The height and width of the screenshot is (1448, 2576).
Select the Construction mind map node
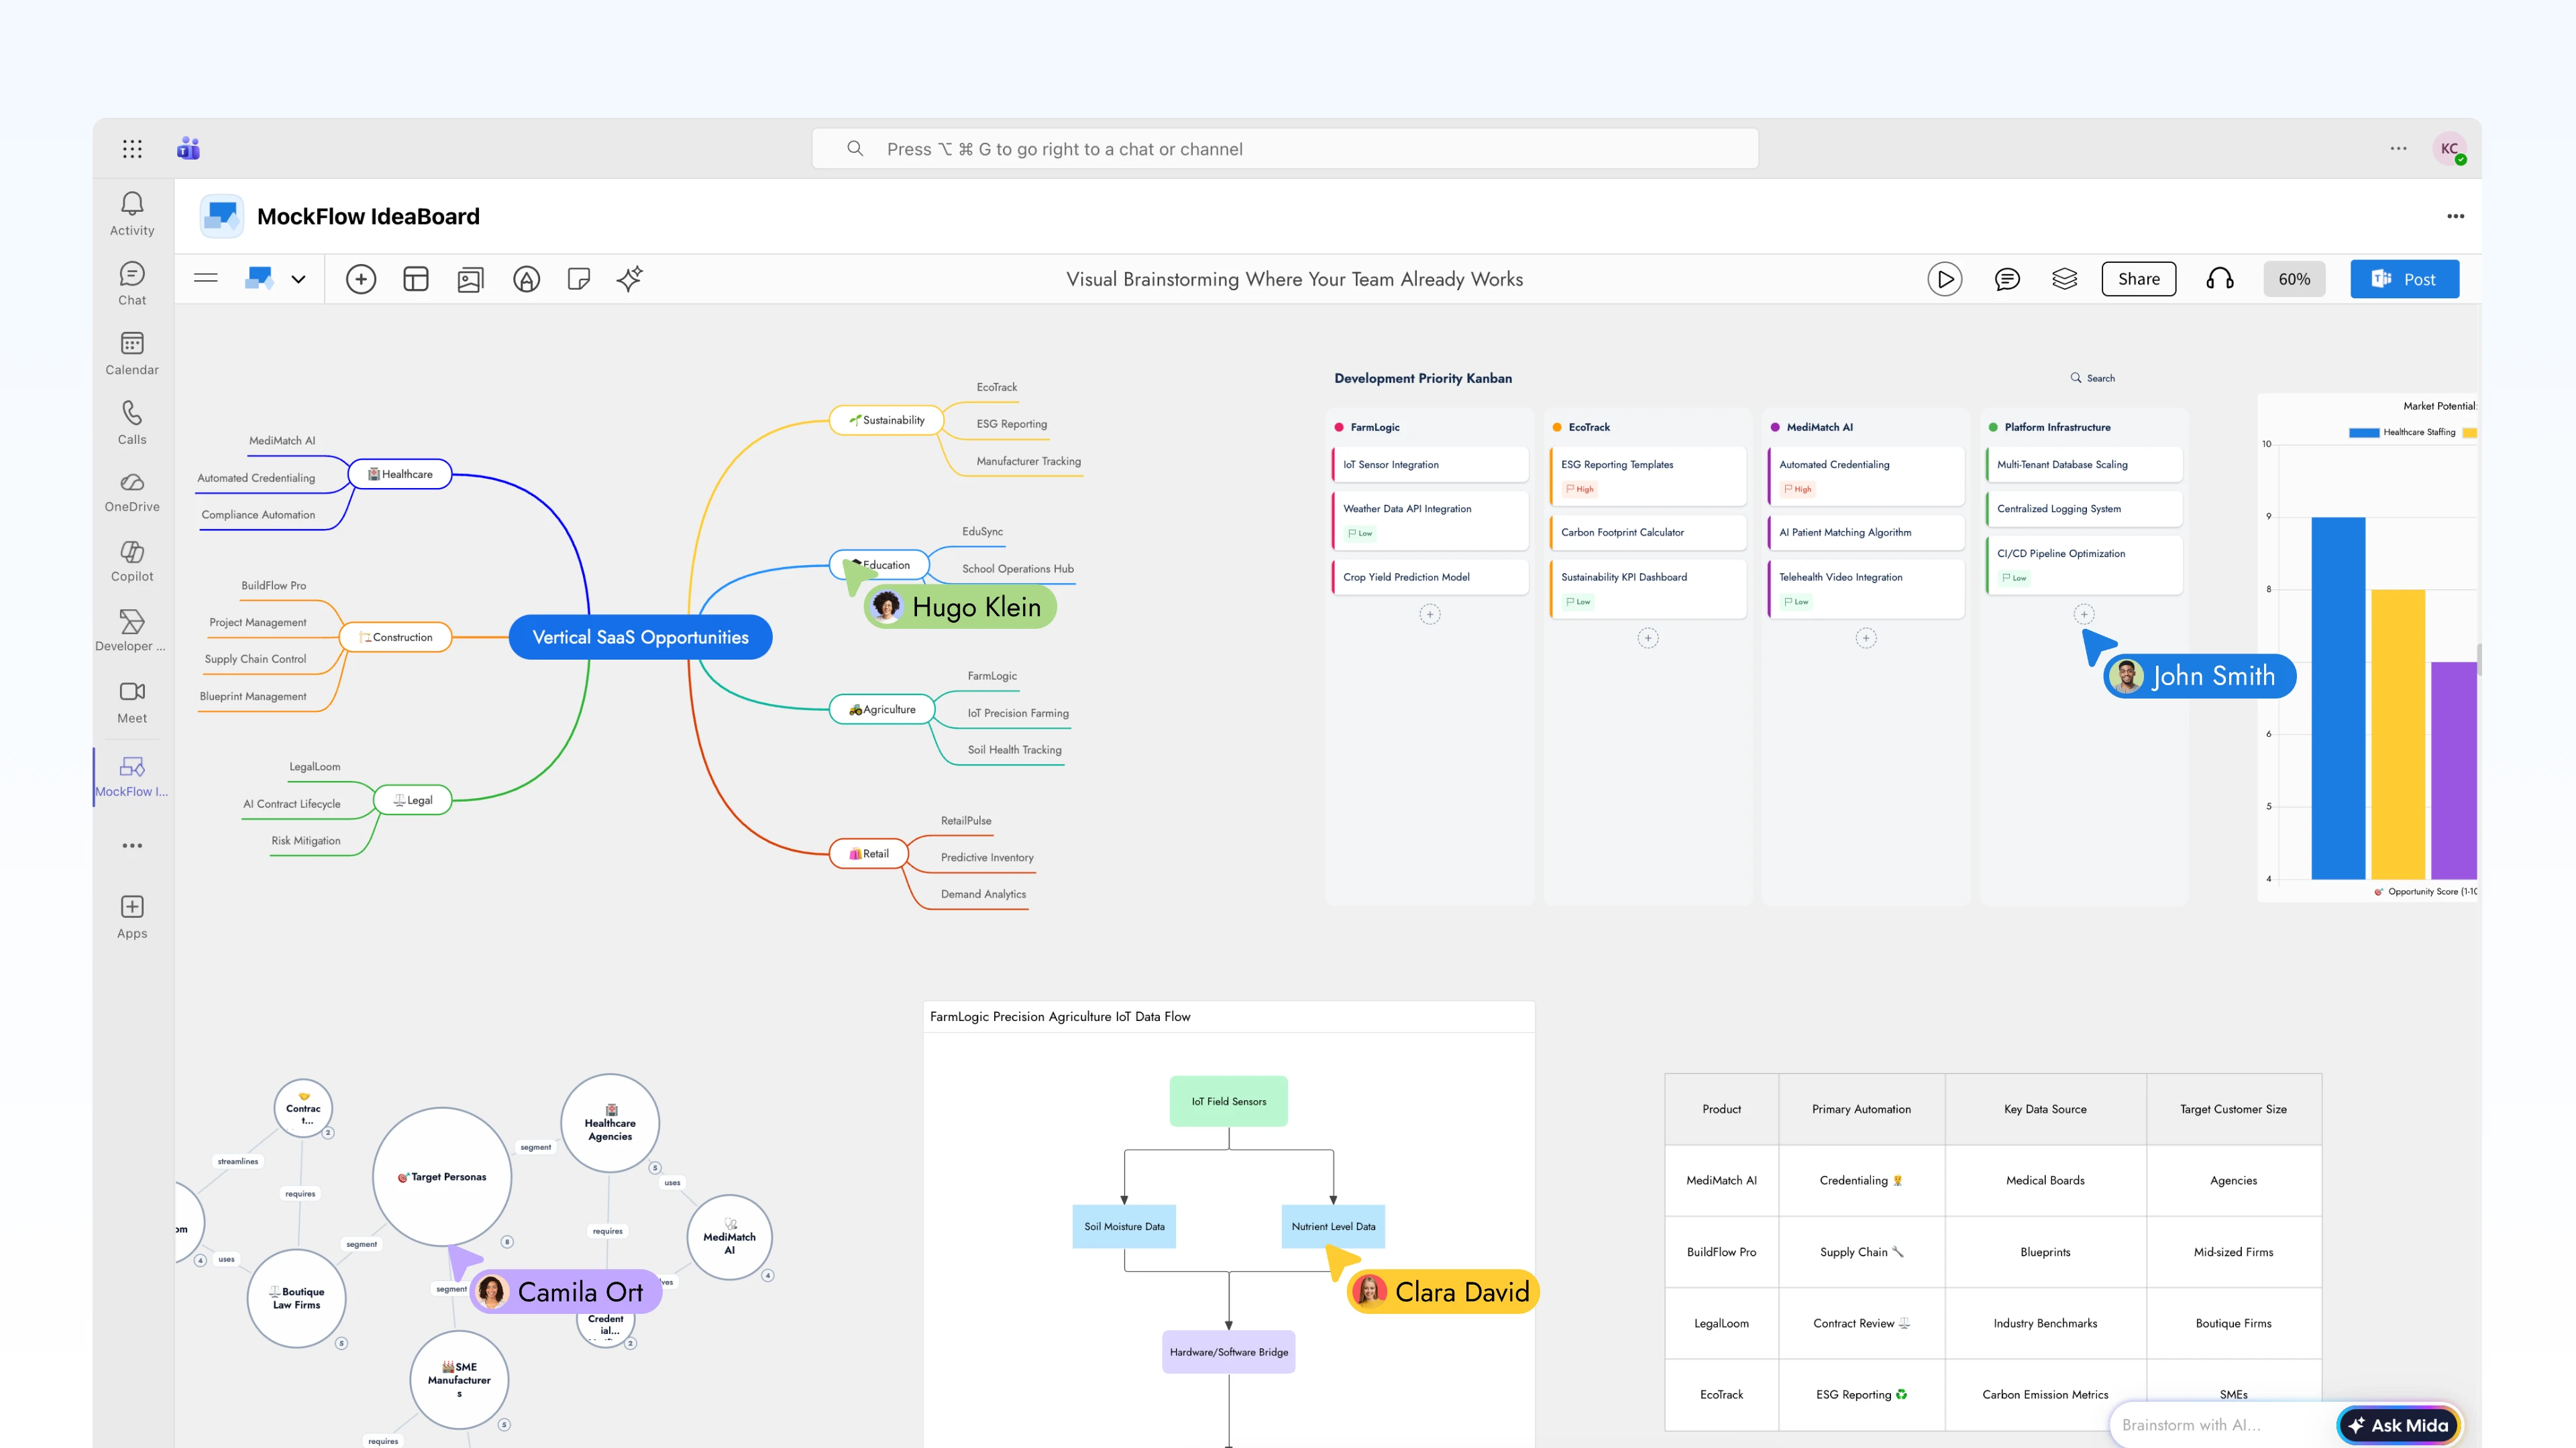(395, 637)
